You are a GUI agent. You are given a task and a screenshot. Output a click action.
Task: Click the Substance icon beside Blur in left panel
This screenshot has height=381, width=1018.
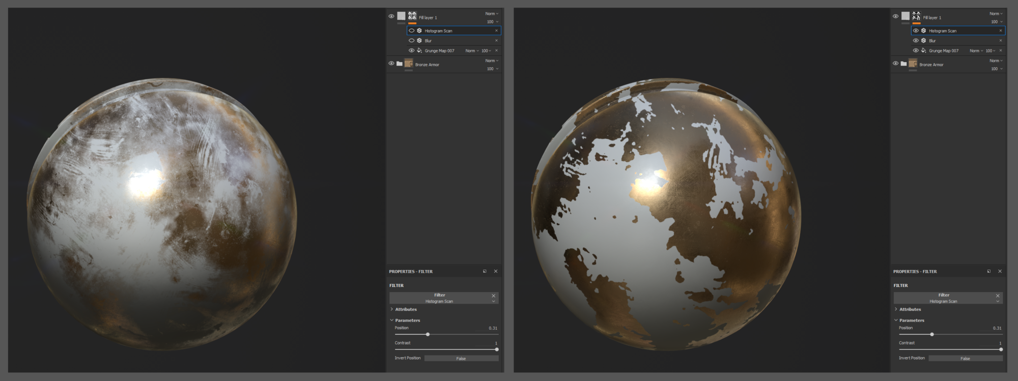pos(419,41)
